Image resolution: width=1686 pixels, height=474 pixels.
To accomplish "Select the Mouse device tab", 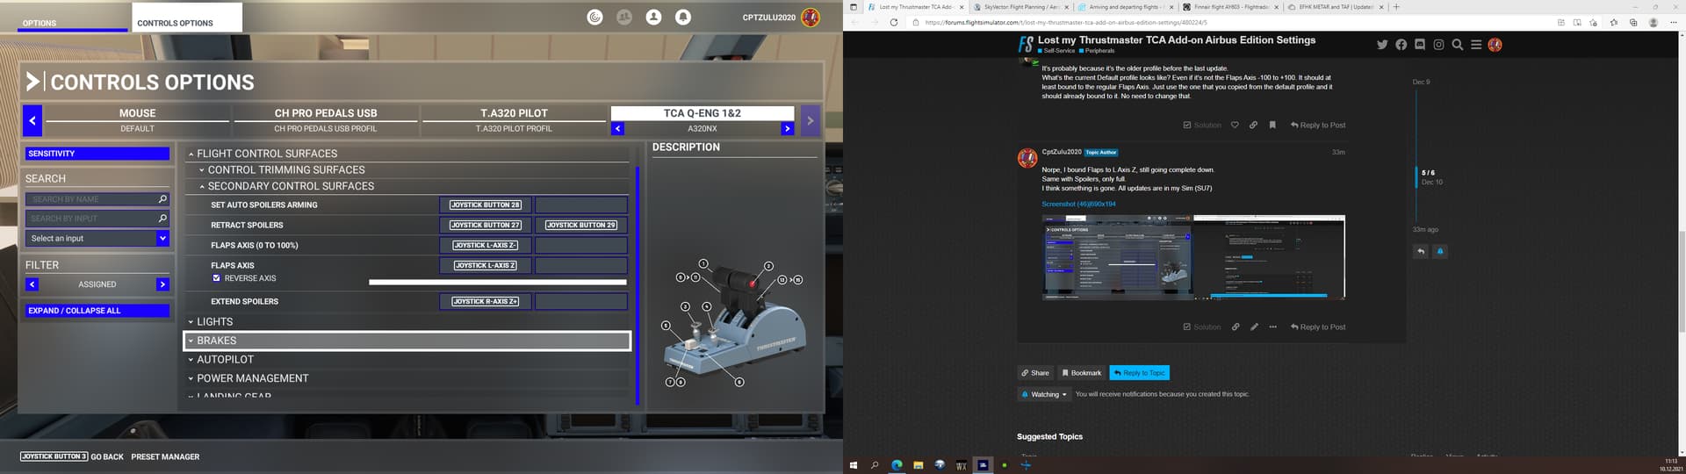I will click(137, 120).
